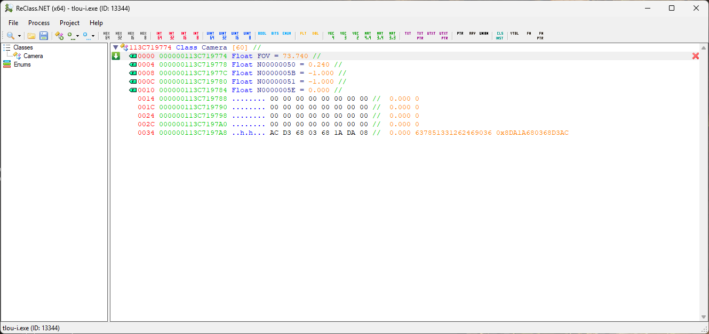Select the VTBL type button
The height and width of the screenshot is (334, 709).
515,34
